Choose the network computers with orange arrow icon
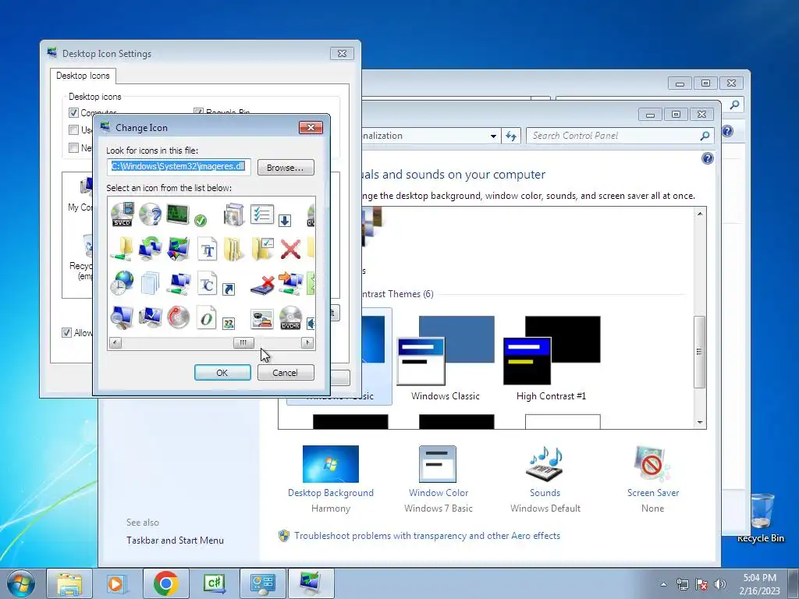Screen dimensions: 799x599 (x=290, y=283)
